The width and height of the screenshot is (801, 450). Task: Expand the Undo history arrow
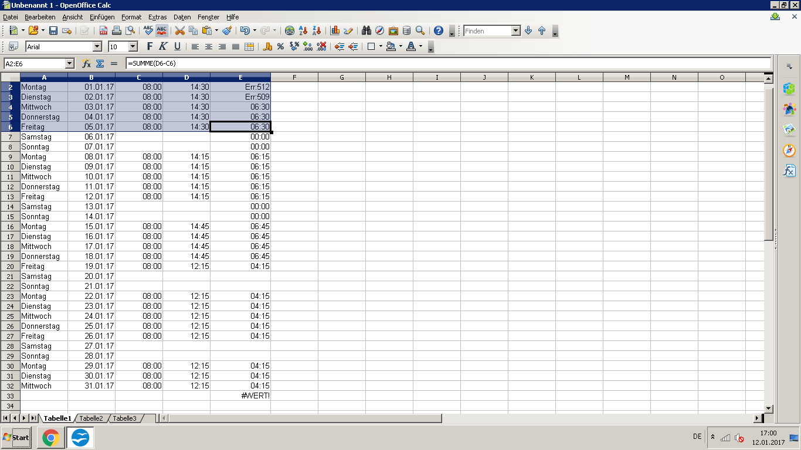tap(254, 30)
